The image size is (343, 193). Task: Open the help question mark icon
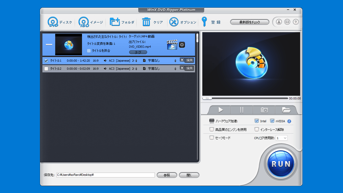tap(296, 22)
